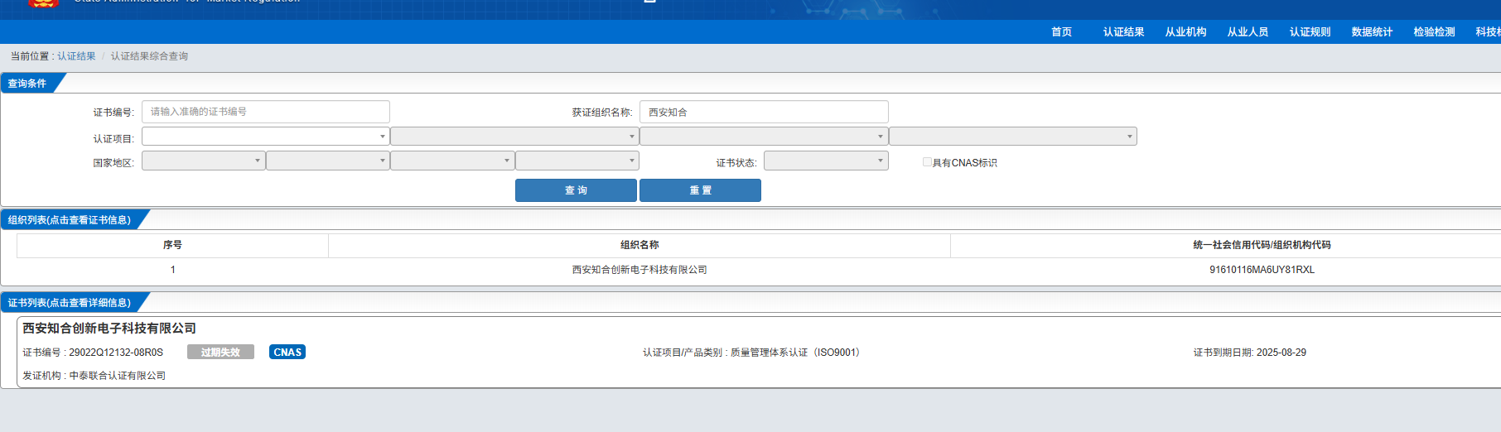Open the 认证规则 navigation menu
This screenshot has height=432, width=1501.
tap(1310, 32)
